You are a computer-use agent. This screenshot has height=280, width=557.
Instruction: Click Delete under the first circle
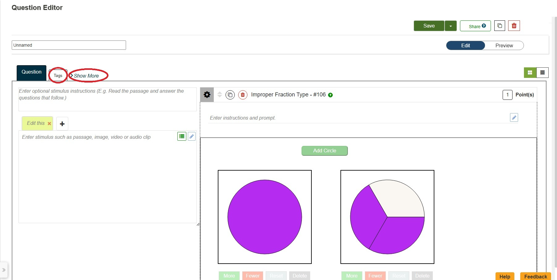coord(300,276)
